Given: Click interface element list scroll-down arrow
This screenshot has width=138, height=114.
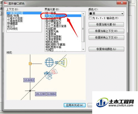Looking at the screenshot, I should click(x=83, y=49).
